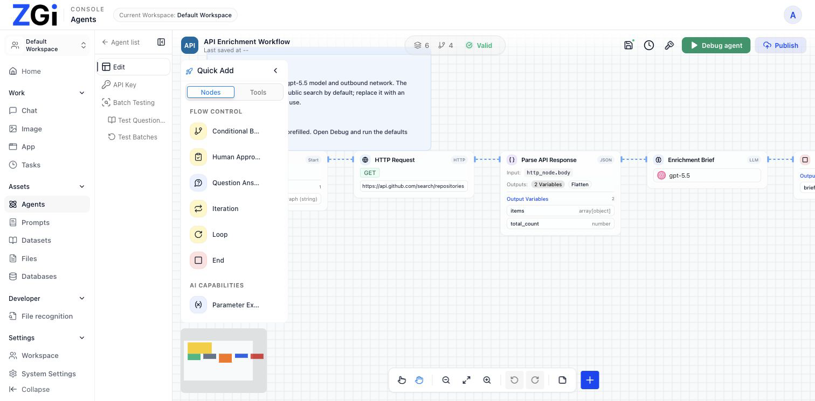Open Prompts in the sidebar

coord(47,222)
